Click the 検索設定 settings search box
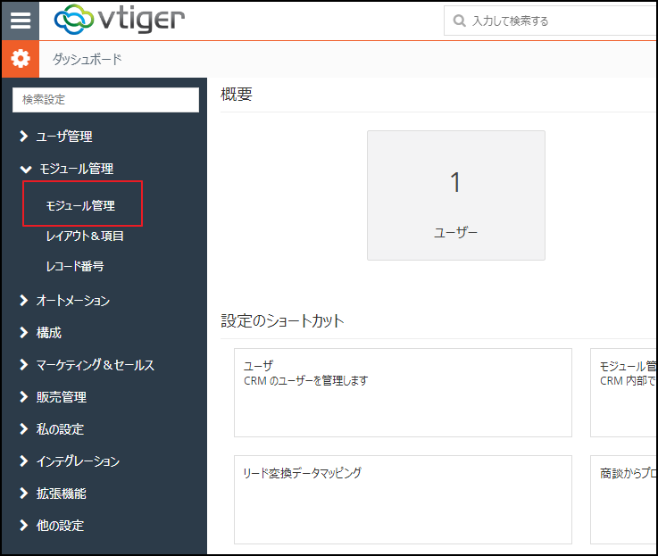658x556 pixels. tap(105, 100)
